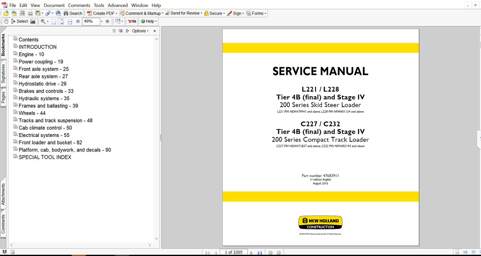481x256 pixels.
Task: Open the Hydrostatic drive - 29 bookmark
Action: (42, 84)
